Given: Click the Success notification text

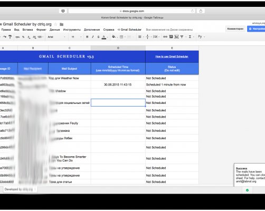Looking at the screenshot, I should coord(250,175).
